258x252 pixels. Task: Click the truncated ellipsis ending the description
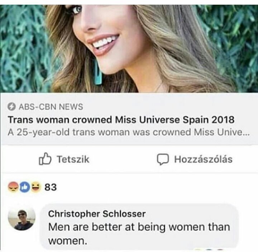coord(246,134)
